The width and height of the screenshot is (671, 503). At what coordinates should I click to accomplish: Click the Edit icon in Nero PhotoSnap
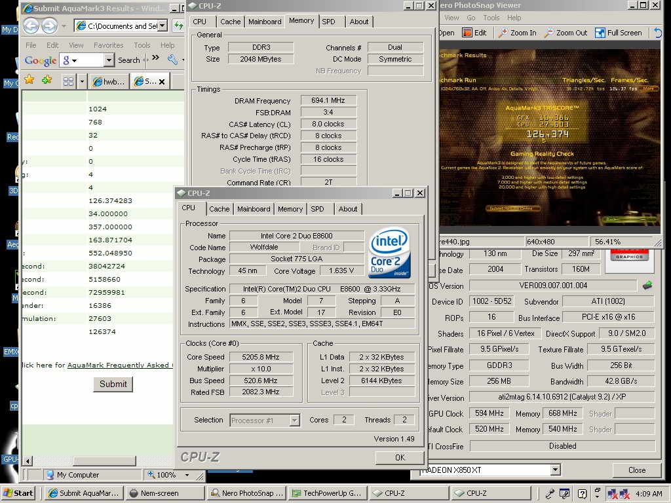point(467,33)
